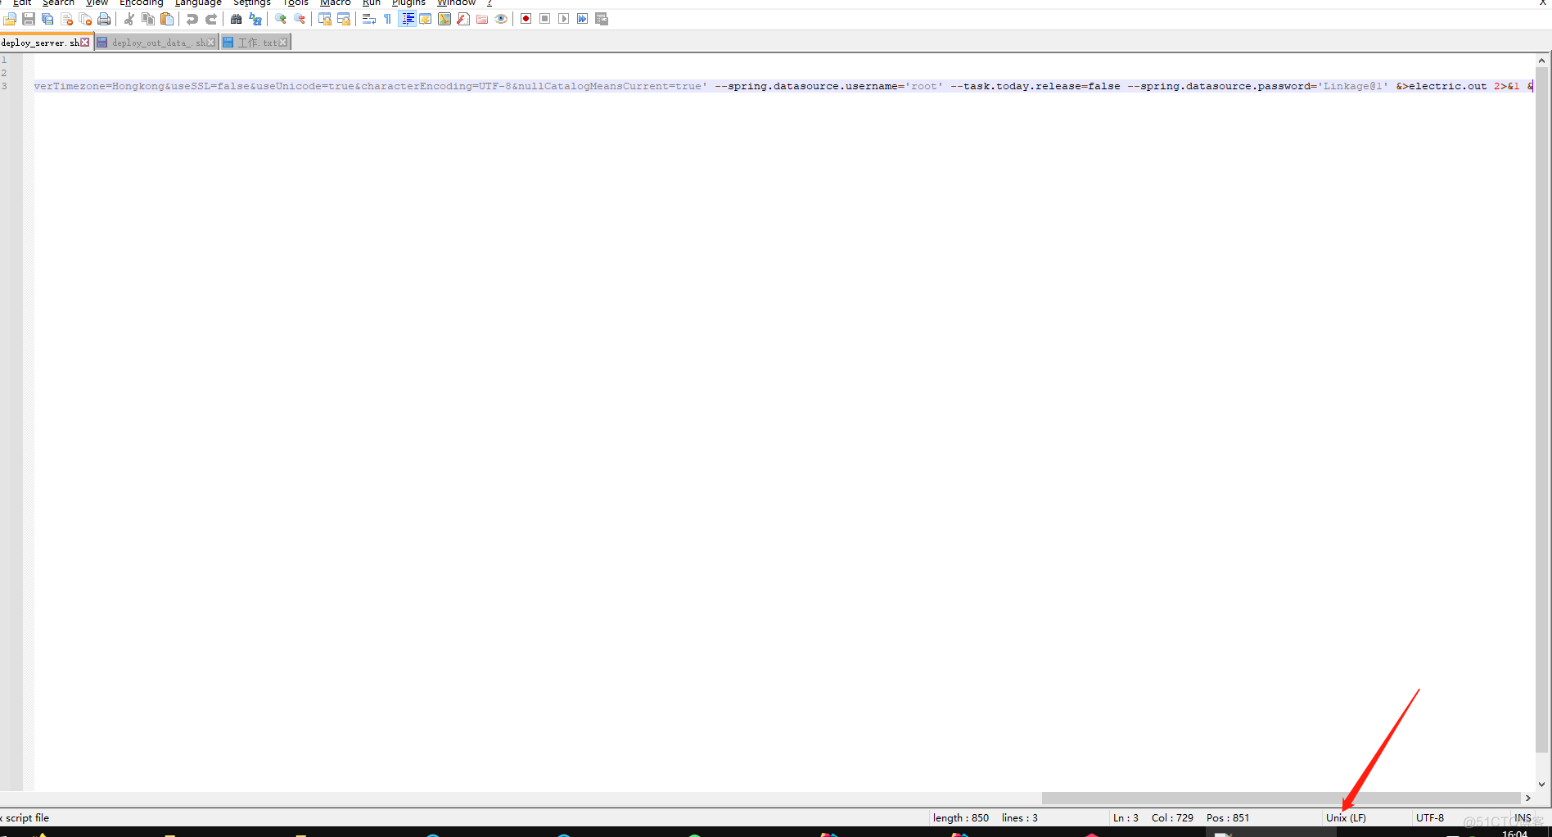The height and width of the screenshot is (837, 1552).
Task: Save the current recorded macro icon
Action: pyautogui.click(x=602, y=19)
